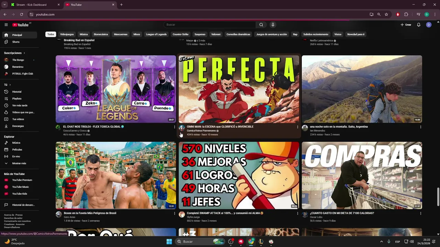Open Gero Arias channel link
Image resolution: width=440 pixels, height=247 pixels.
[x=69, y=217]
